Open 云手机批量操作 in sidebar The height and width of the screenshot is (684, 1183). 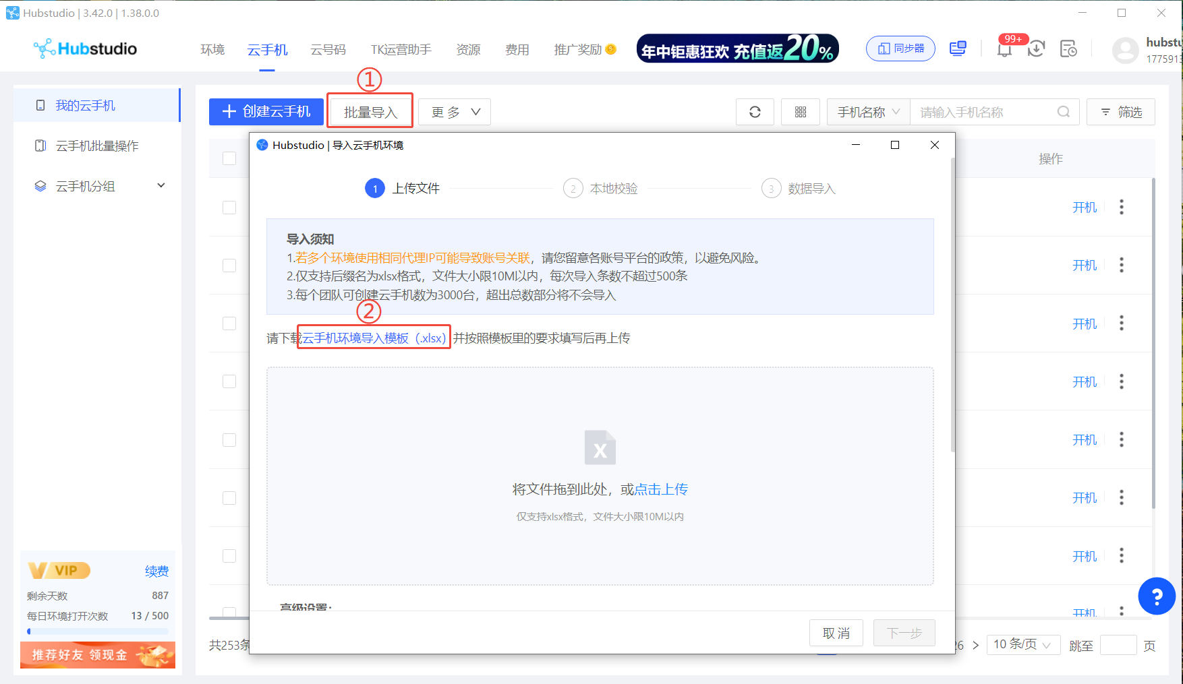(97, 146)
